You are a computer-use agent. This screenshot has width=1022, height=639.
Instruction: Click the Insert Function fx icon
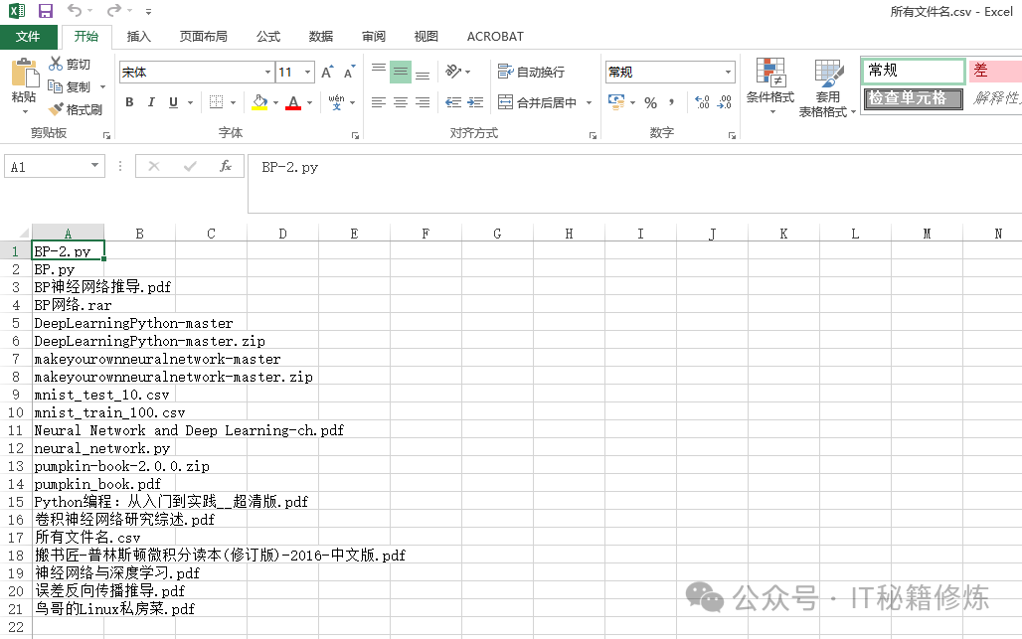(x=226, y=167)
